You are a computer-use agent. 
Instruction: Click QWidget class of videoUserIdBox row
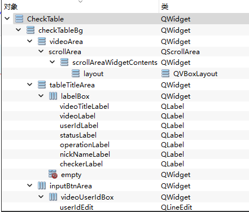tap(176, 197)
